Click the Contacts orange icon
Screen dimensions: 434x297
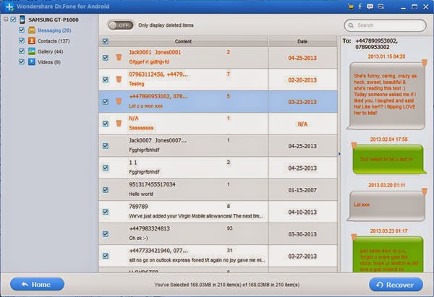(32, 40)
